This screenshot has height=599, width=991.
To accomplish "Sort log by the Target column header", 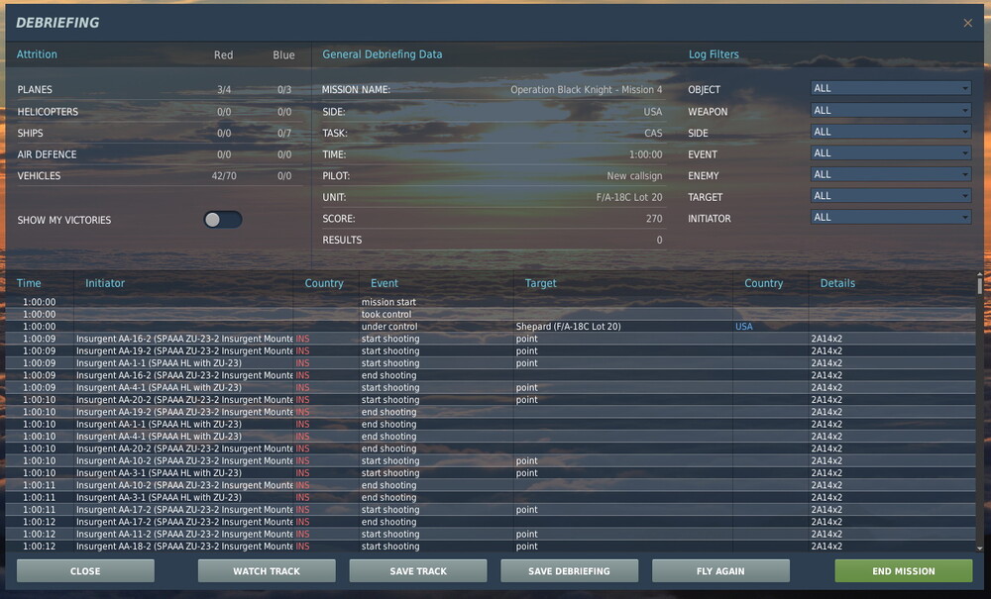I will pyautogui.click(x=540, y=283).
